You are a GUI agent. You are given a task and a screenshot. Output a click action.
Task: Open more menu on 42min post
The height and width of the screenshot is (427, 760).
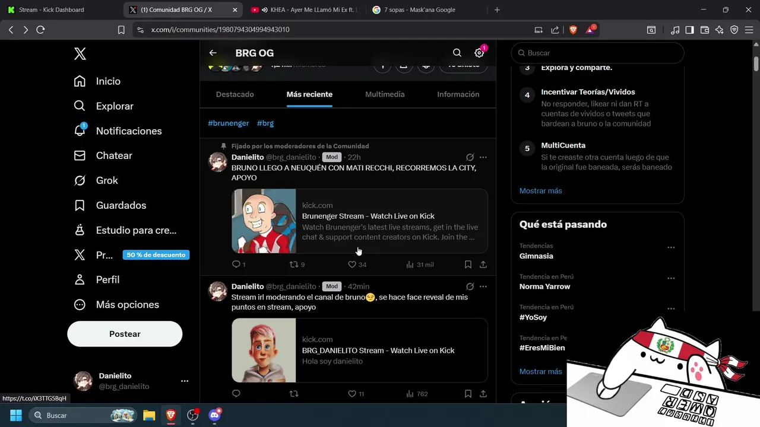click(x=483, y=286)
